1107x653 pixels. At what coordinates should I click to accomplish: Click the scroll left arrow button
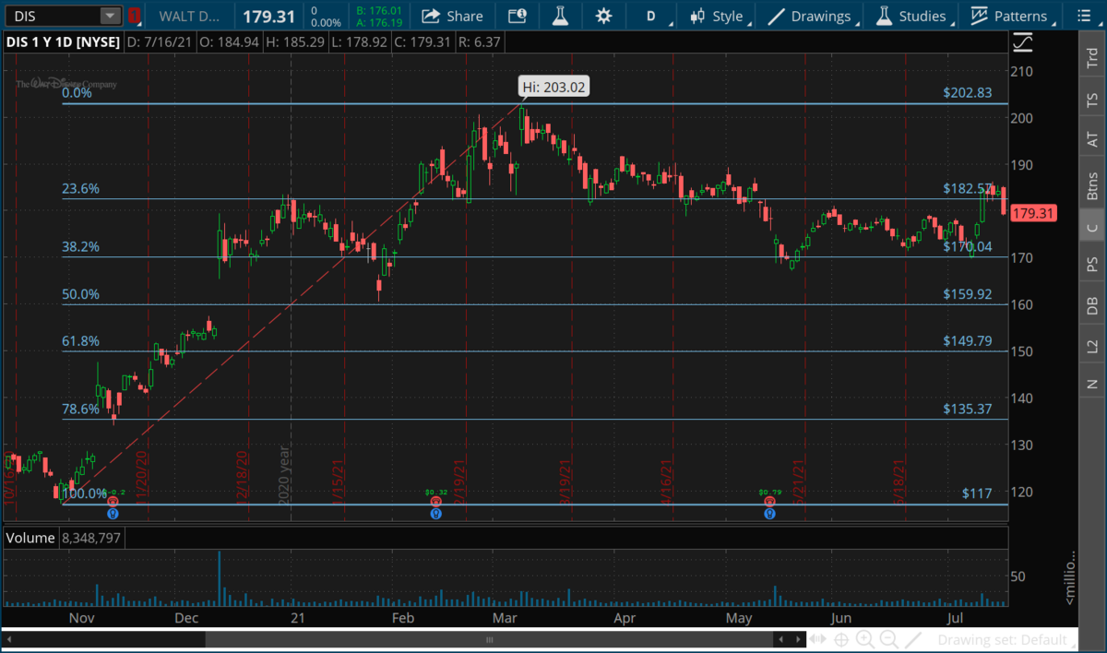(780, 639)
